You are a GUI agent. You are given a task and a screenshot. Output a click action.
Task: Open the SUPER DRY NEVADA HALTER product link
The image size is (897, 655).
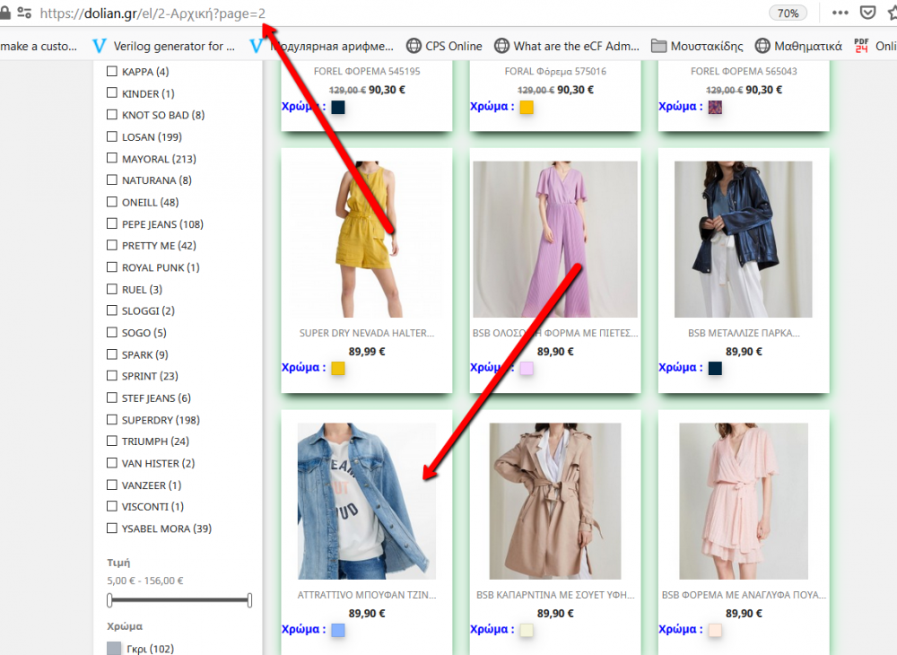[367, 333]
